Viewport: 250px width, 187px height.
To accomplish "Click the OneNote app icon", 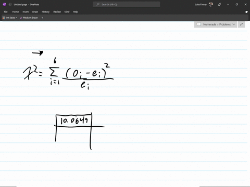I will click(x=5, y=5).
